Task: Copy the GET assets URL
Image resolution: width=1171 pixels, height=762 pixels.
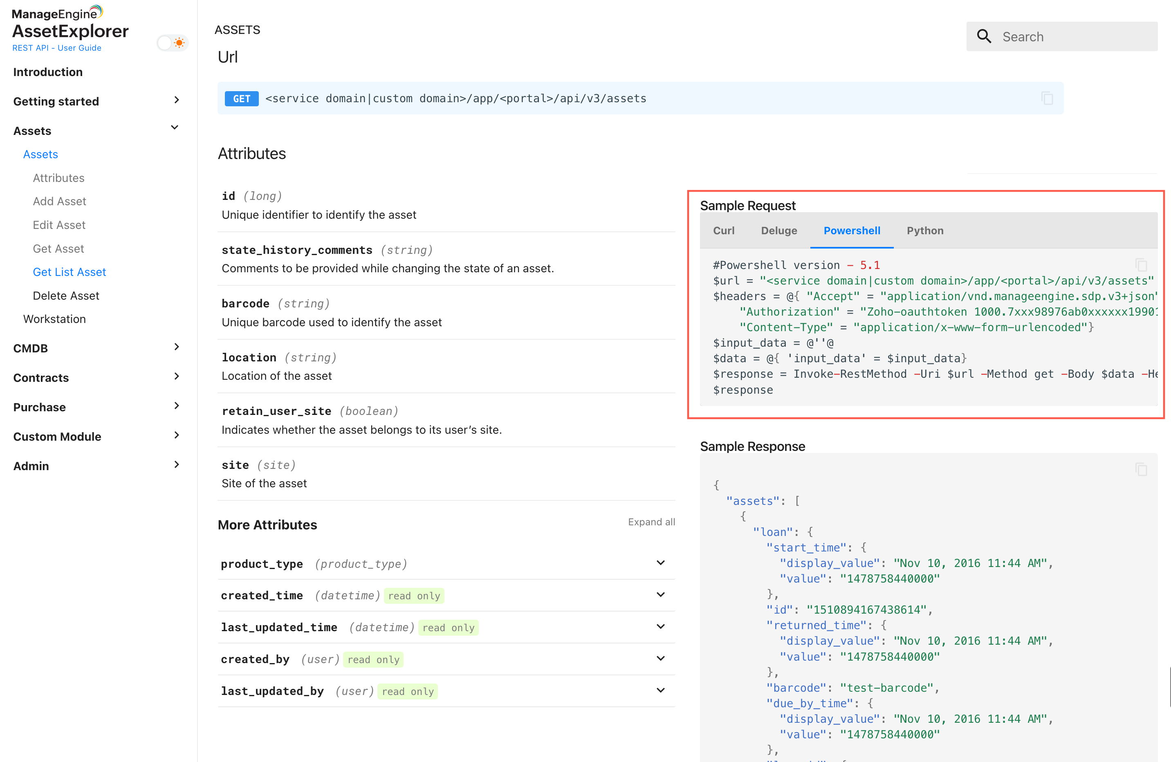Action: (1047, 99)
